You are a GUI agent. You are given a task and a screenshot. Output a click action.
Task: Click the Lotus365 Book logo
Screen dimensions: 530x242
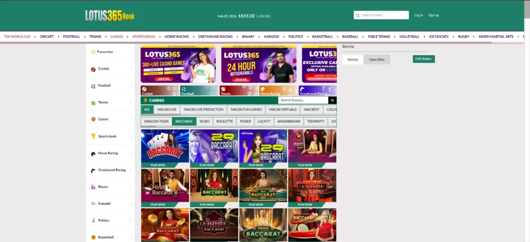point(110,16)
